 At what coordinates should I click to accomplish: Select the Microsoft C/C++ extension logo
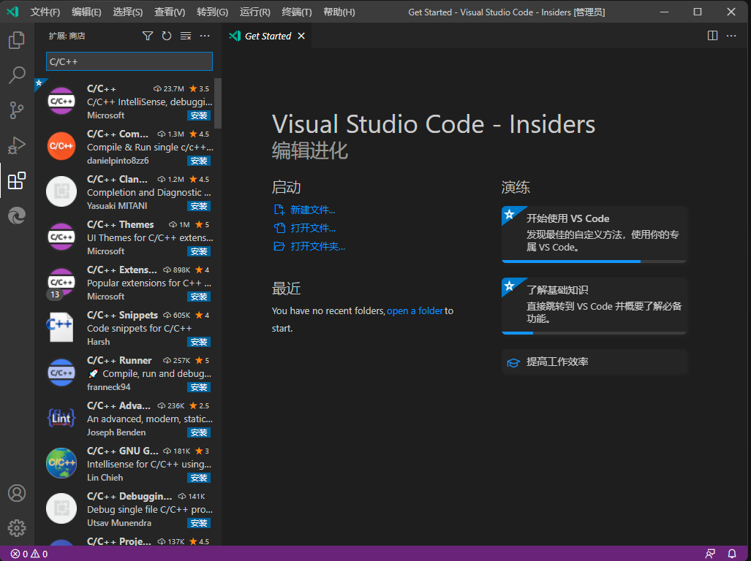(x=61, y=101)
